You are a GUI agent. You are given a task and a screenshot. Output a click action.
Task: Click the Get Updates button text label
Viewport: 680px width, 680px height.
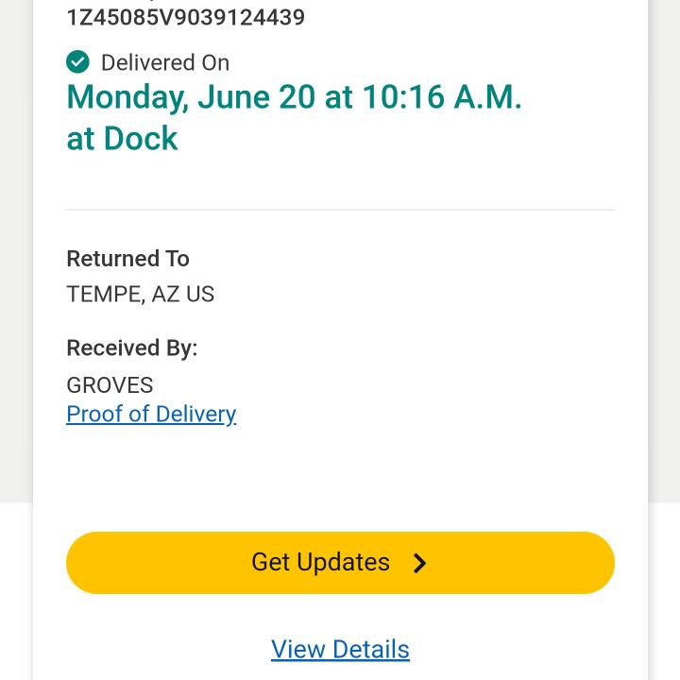(x=320, y=562)
